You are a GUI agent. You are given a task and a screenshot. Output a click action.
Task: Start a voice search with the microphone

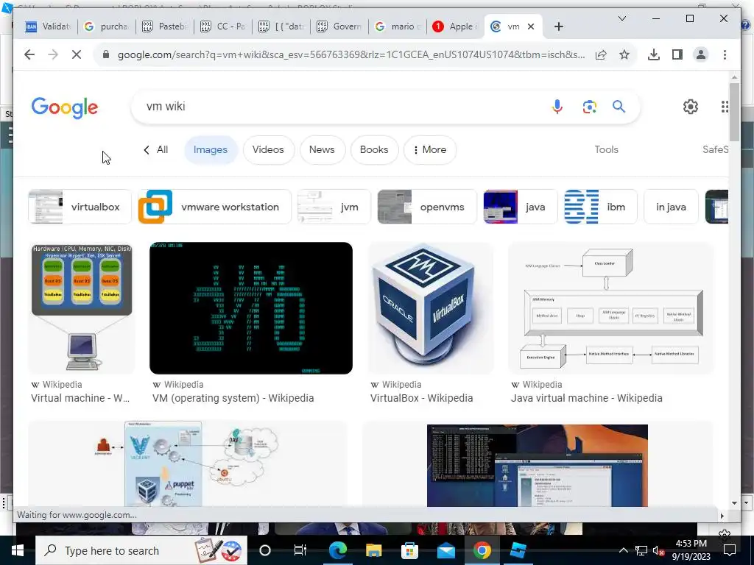[557, 107]
